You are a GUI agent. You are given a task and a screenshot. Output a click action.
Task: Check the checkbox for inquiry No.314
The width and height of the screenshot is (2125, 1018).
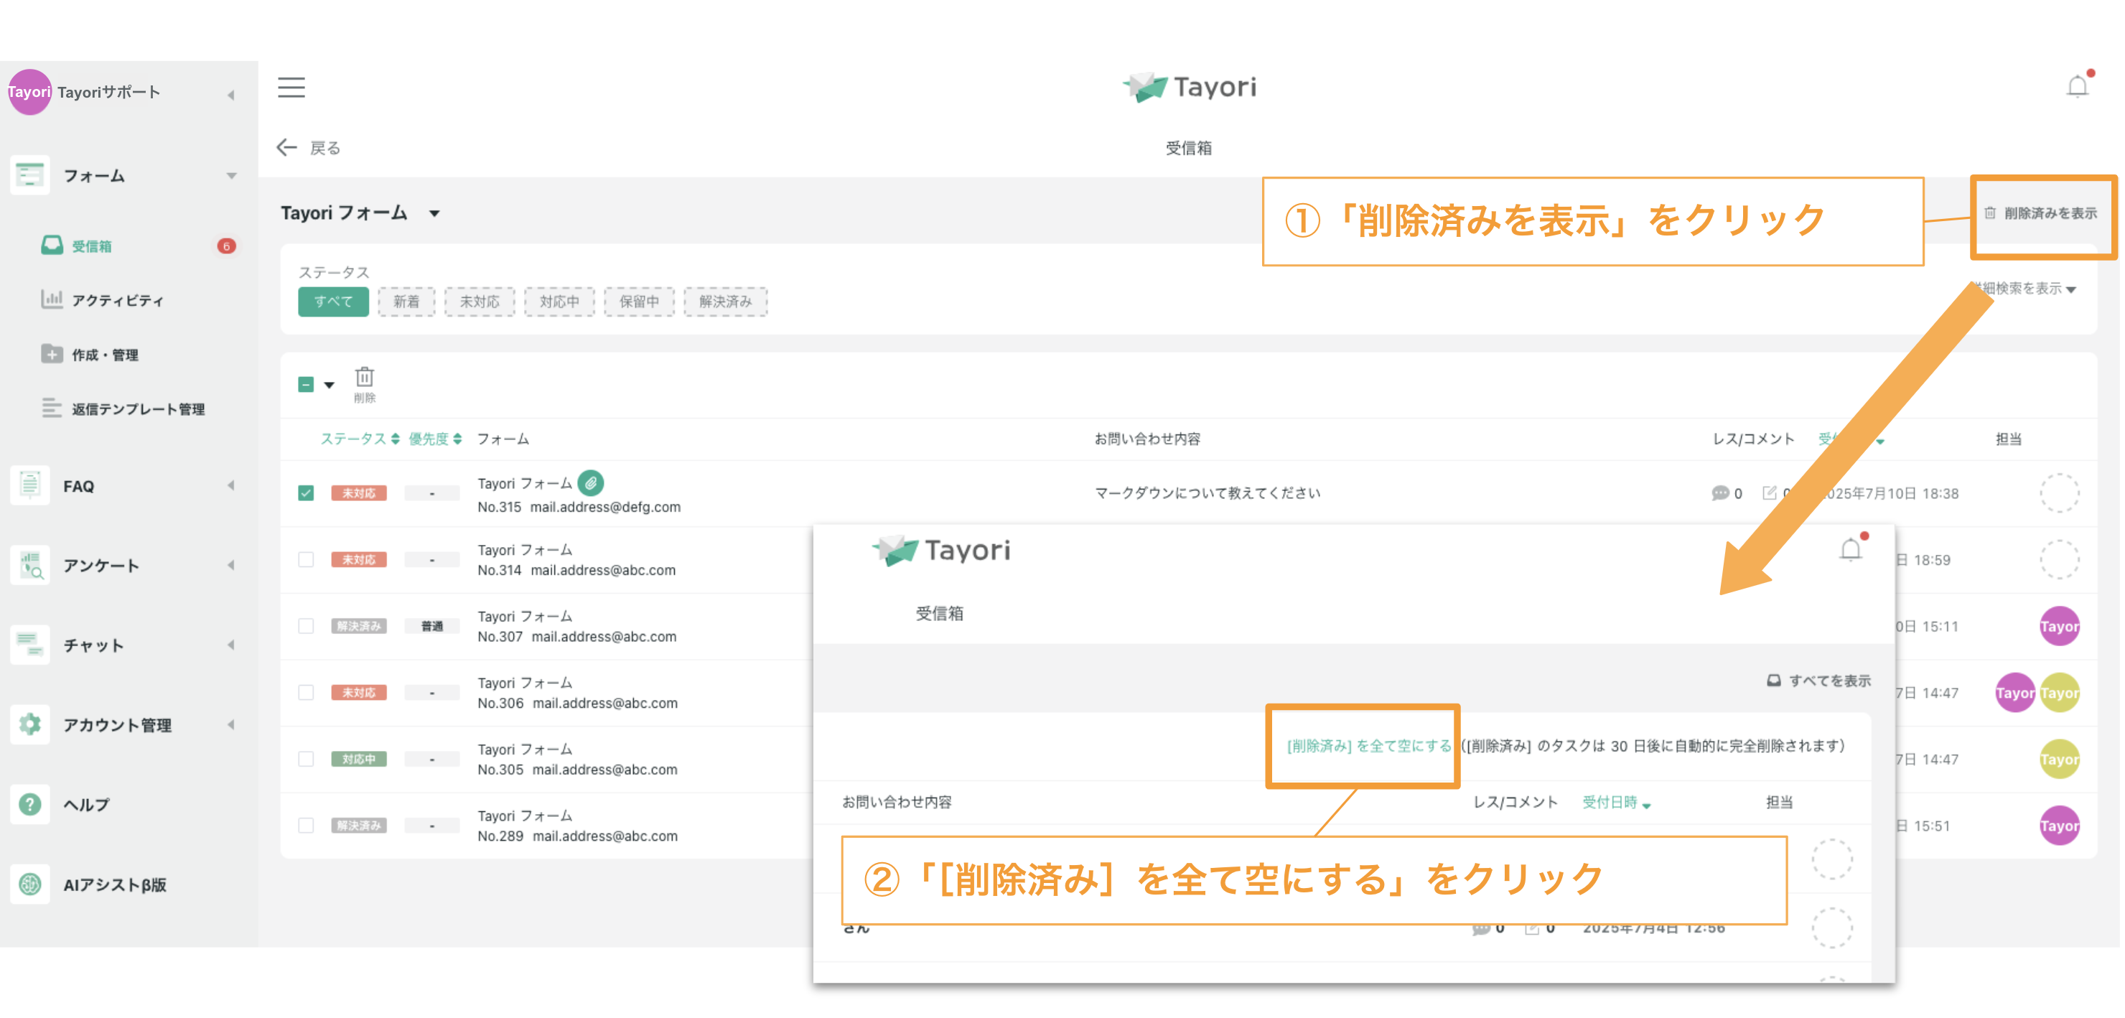coord(306,559)
